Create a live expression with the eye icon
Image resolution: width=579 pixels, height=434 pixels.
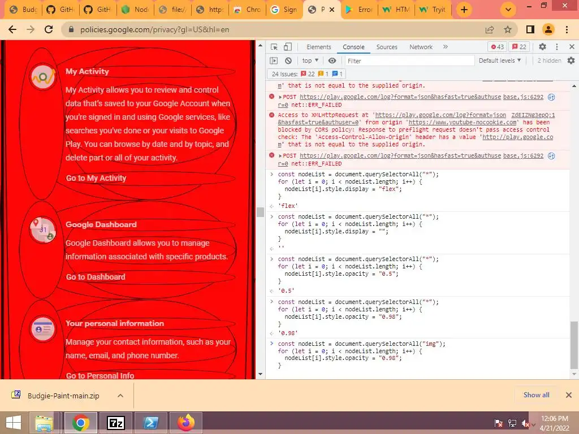click(x=332, y=60)
